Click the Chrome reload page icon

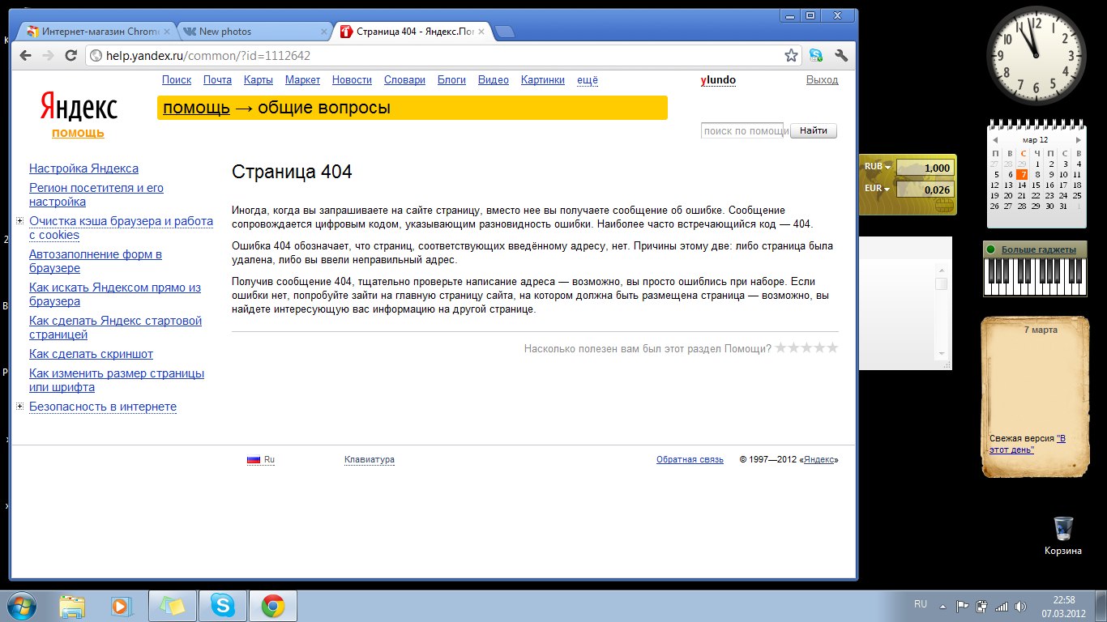[71, 55]
